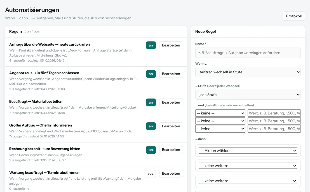Open the middle '— keine —' condition dropdown
Image resolution: width=310 pixels, height=192 pixels.
[x=220, y=121]
